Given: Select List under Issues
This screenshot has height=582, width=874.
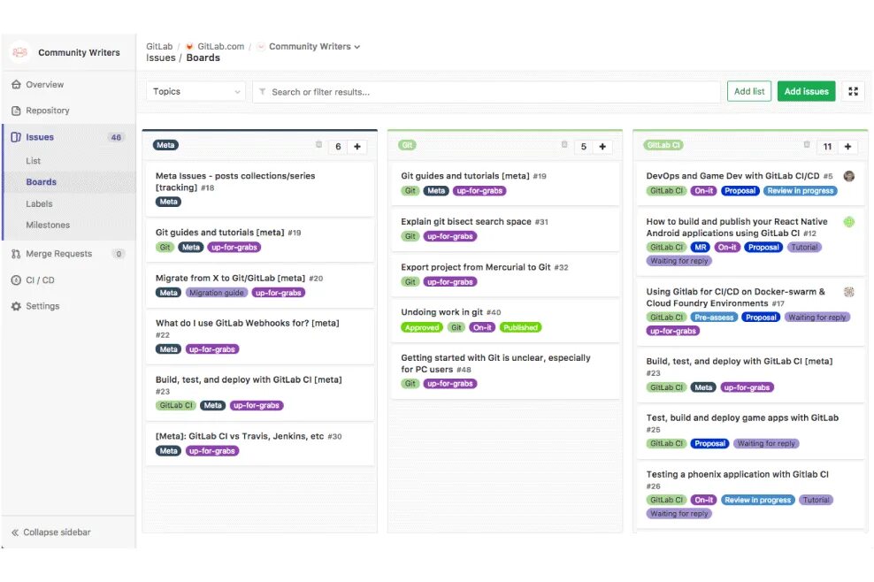Looking at the screenshot, I should point(33,161).
